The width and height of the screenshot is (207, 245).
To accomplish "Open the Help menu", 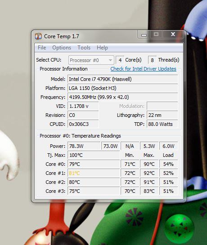I will click(x=102, y=48).
